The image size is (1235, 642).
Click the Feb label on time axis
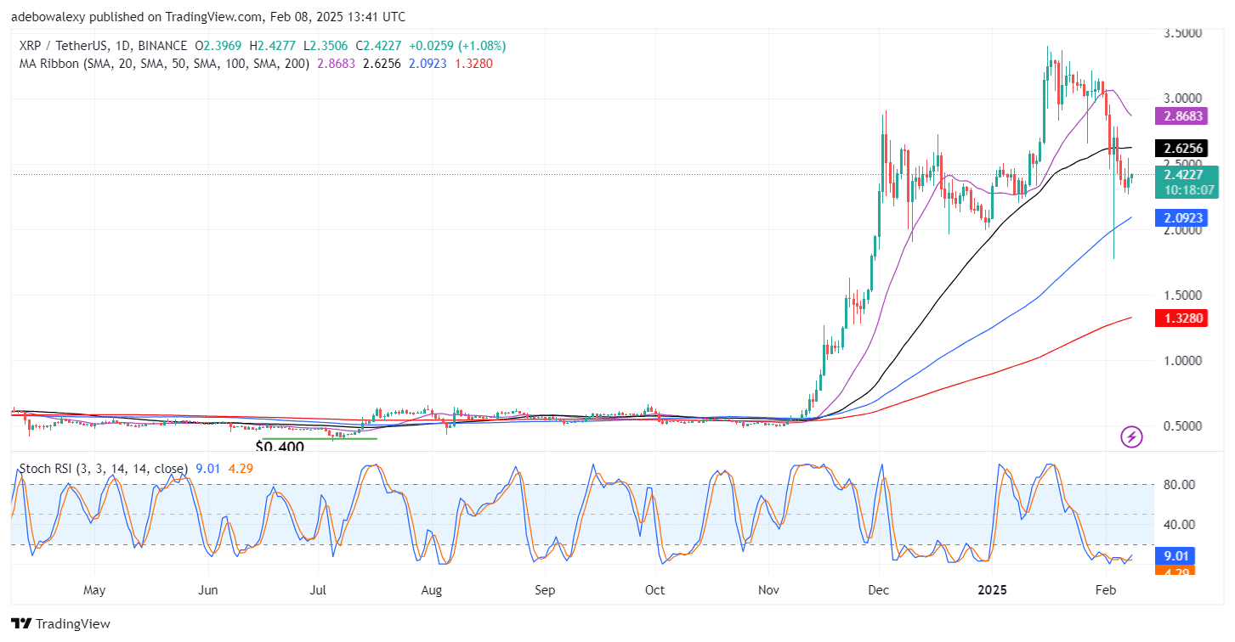tap(1105, 589)
